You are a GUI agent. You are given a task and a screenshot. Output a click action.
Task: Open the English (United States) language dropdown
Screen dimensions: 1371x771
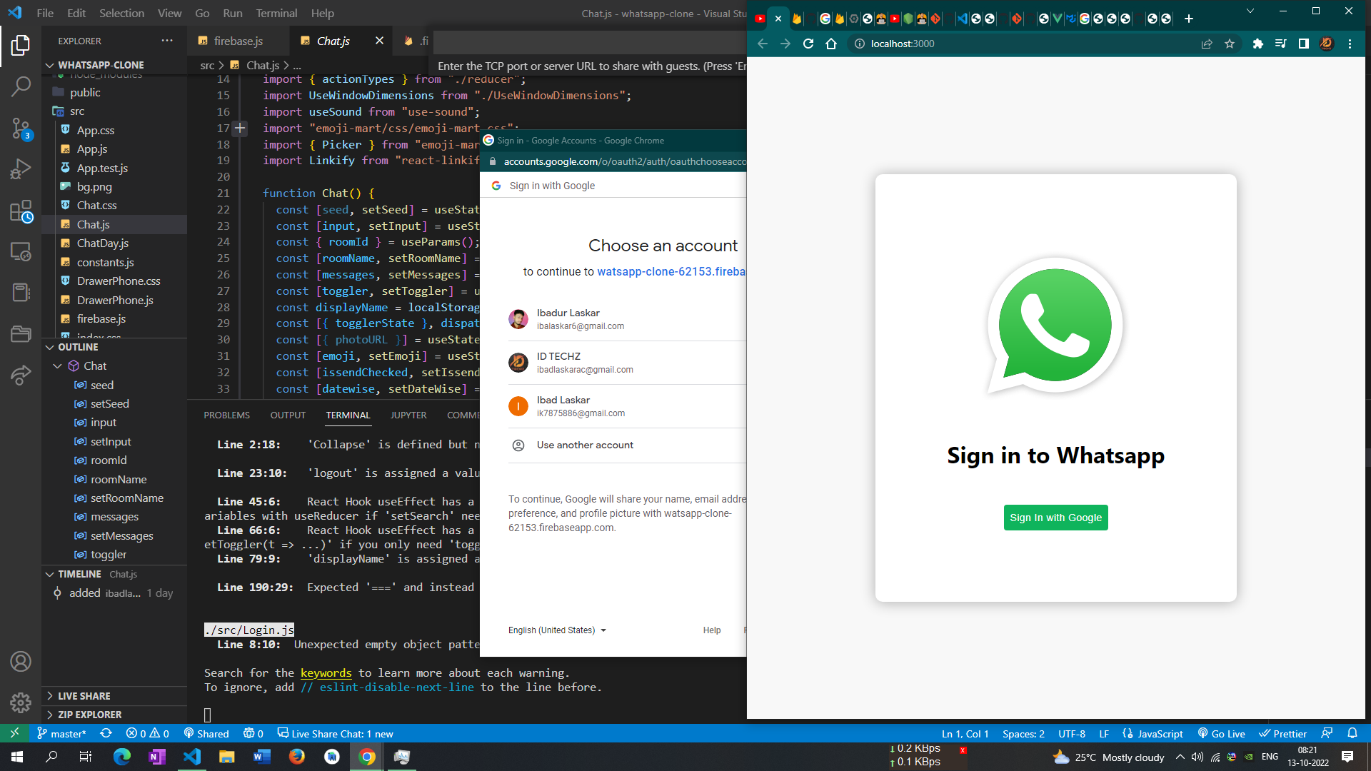558,630
